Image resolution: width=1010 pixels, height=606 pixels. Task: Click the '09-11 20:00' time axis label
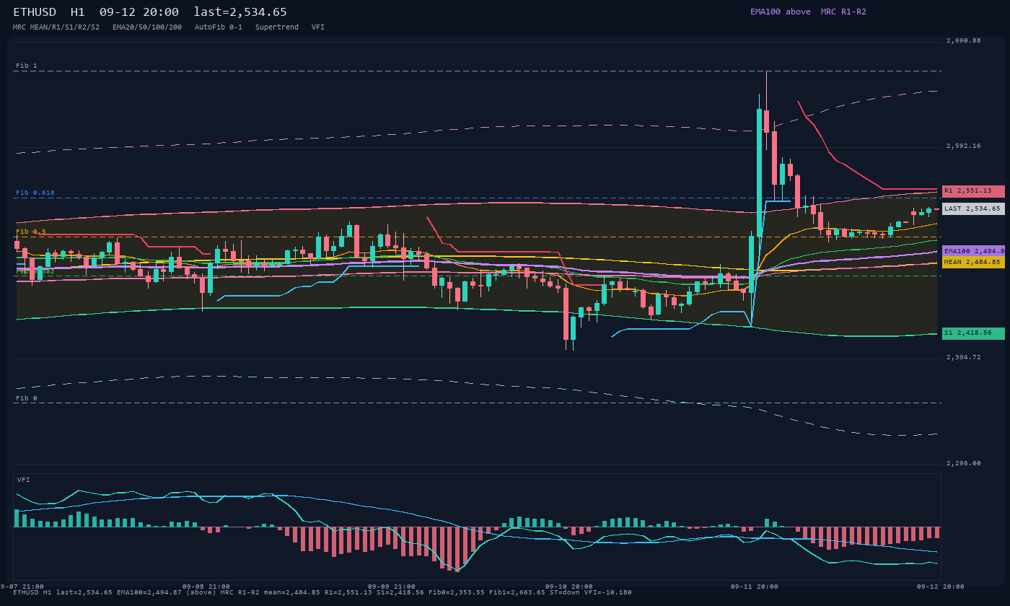(755, 587)
